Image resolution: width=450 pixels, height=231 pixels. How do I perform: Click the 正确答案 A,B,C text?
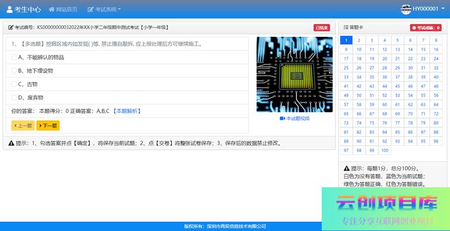(x=90, y=111)
